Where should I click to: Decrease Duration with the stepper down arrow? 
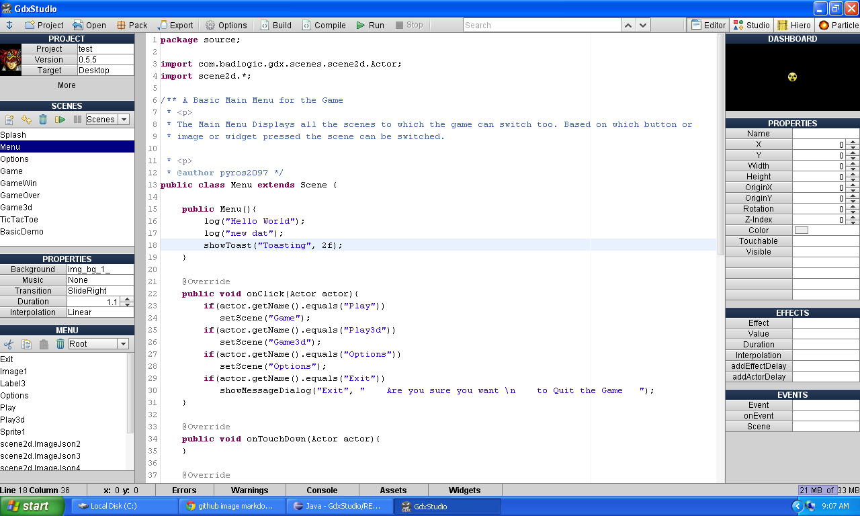[x=127, y=304]
